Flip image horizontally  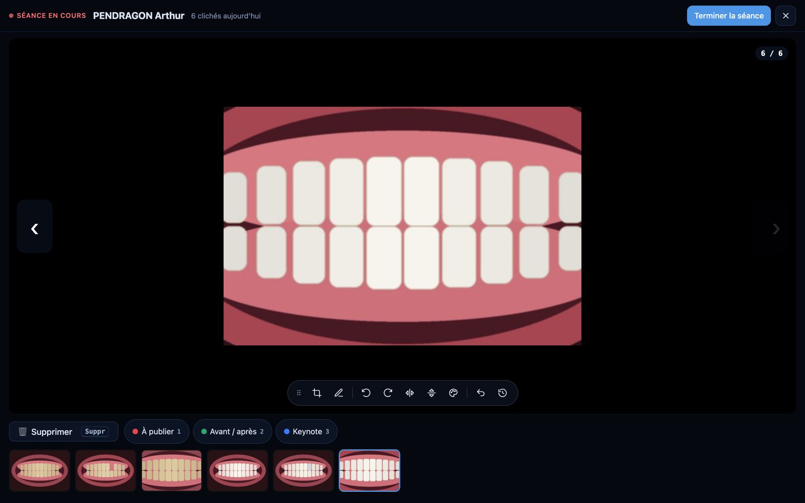(410, 393)
